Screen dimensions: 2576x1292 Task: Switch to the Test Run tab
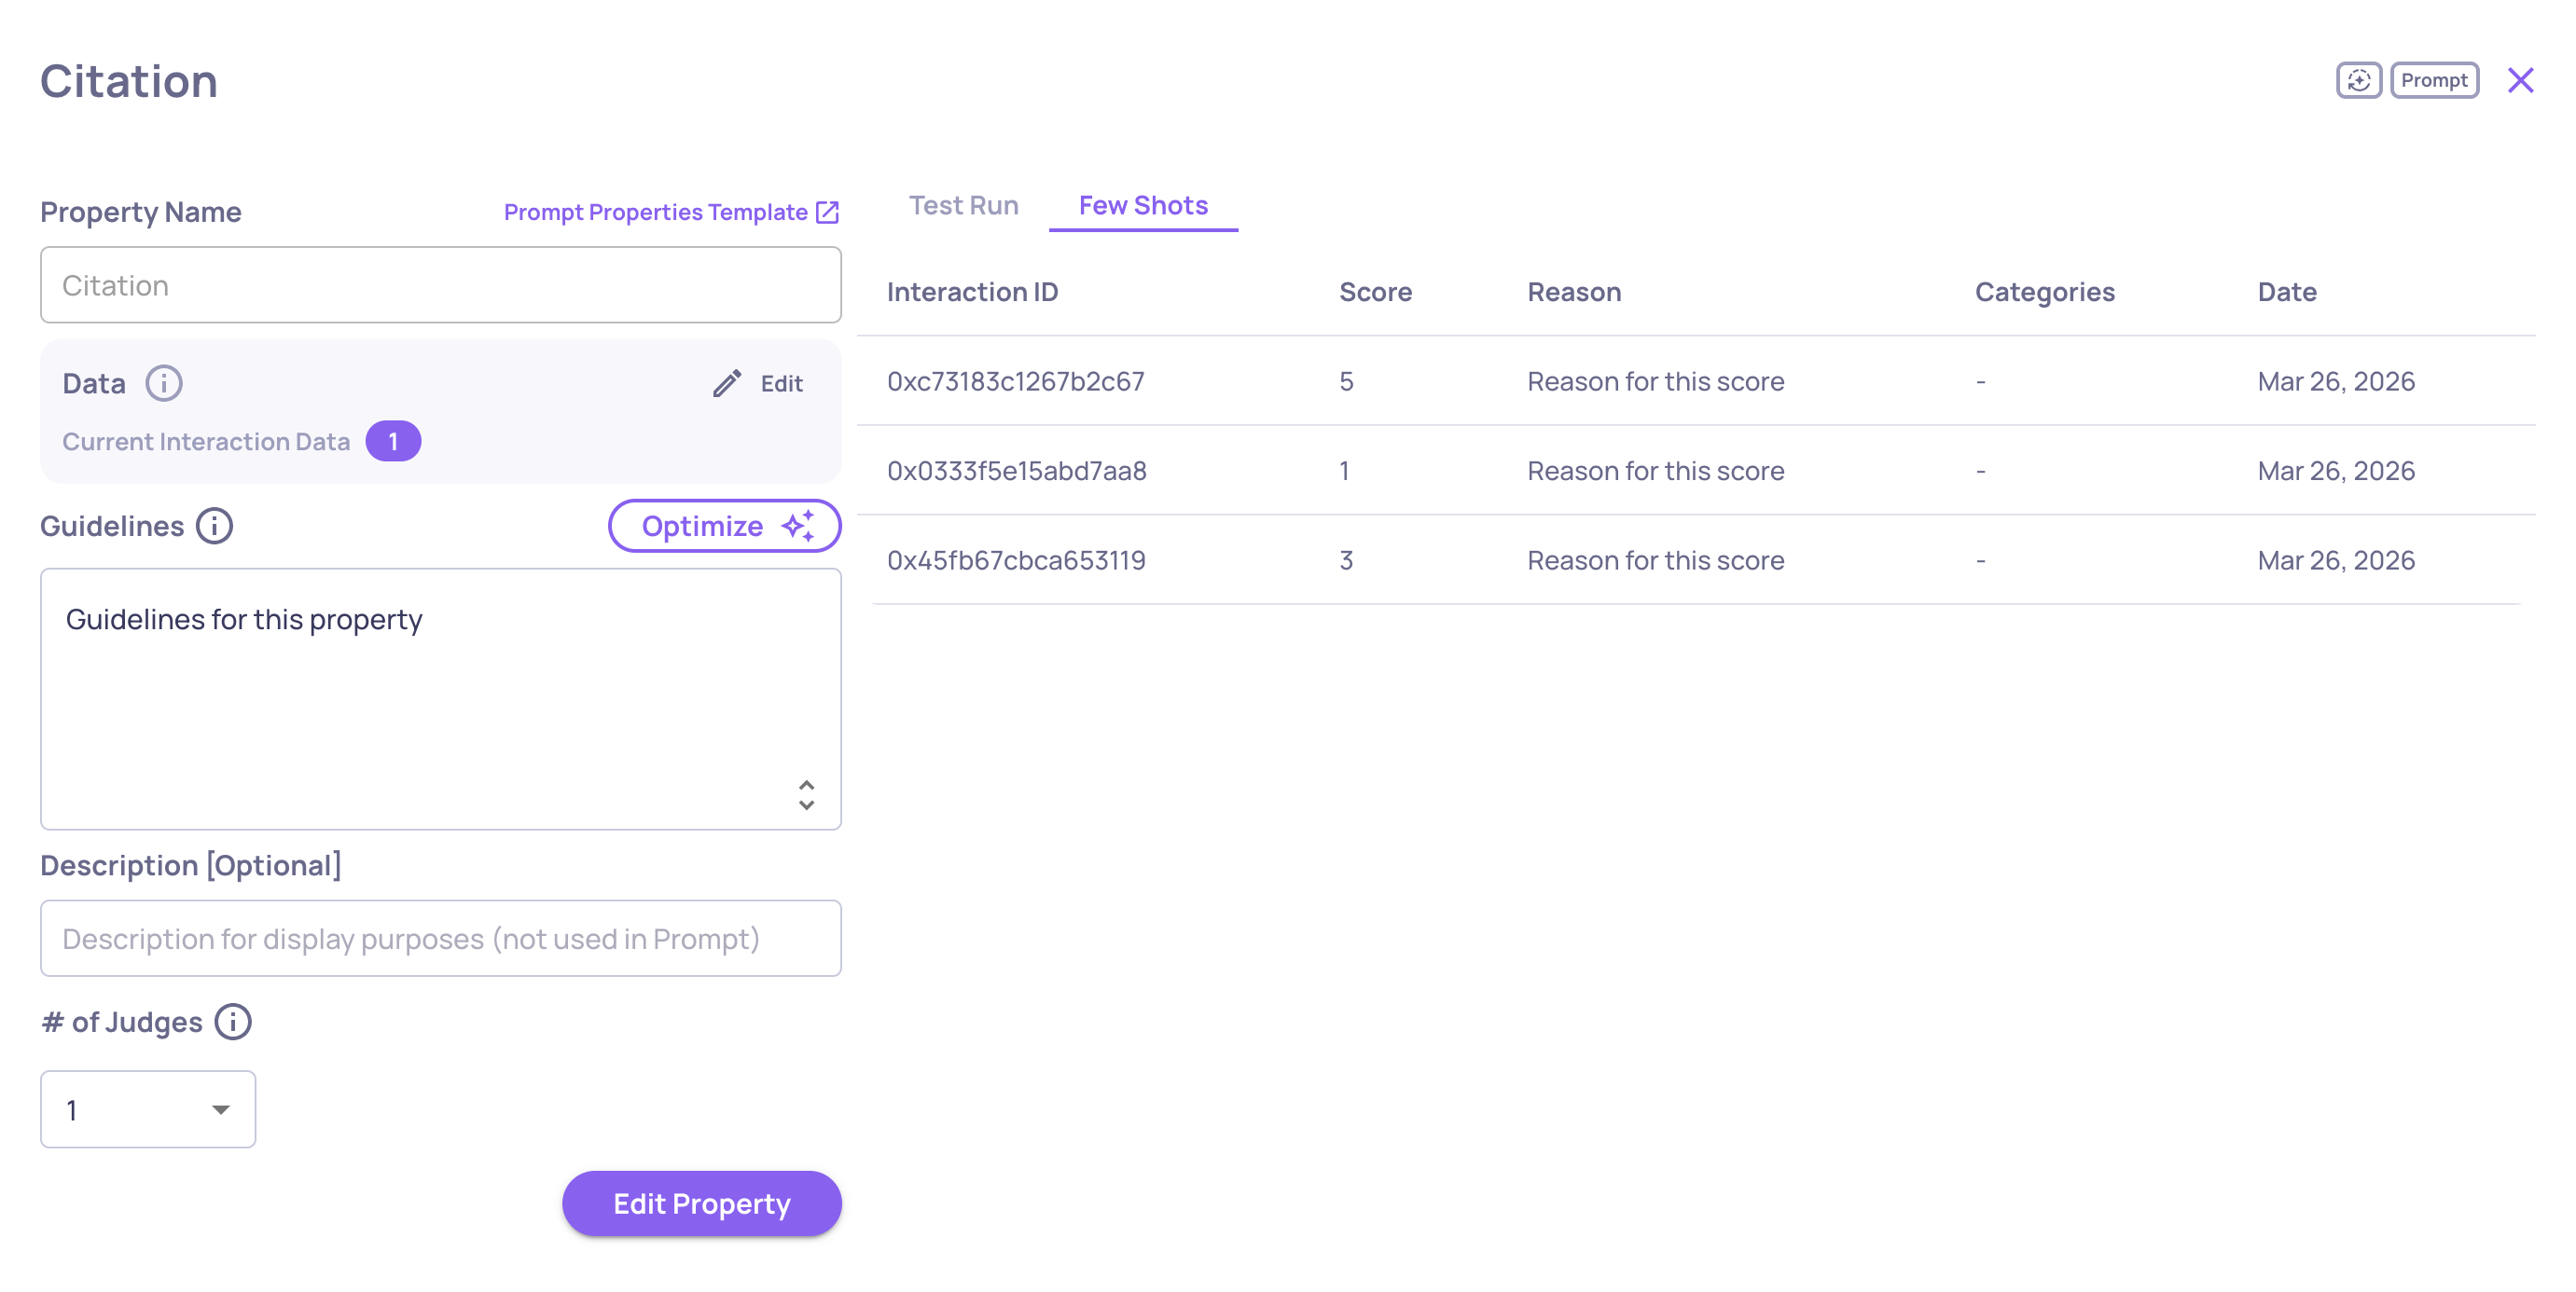pos(963,205)
